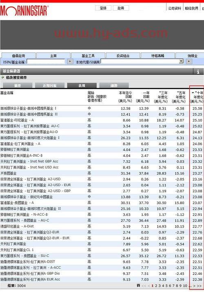Open fund 德盛印尼基金 - A-Dist
This screenshot has height=292, width=204.
tap(17, 226)
